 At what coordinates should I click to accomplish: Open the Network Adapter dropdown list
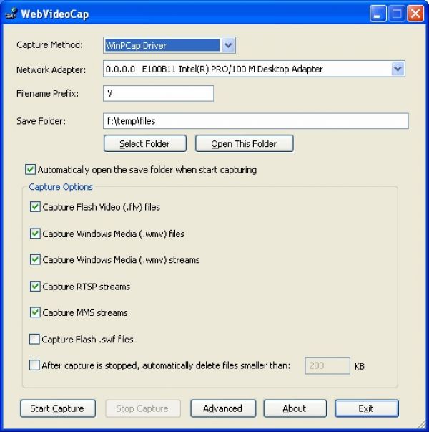coord(398,69)
